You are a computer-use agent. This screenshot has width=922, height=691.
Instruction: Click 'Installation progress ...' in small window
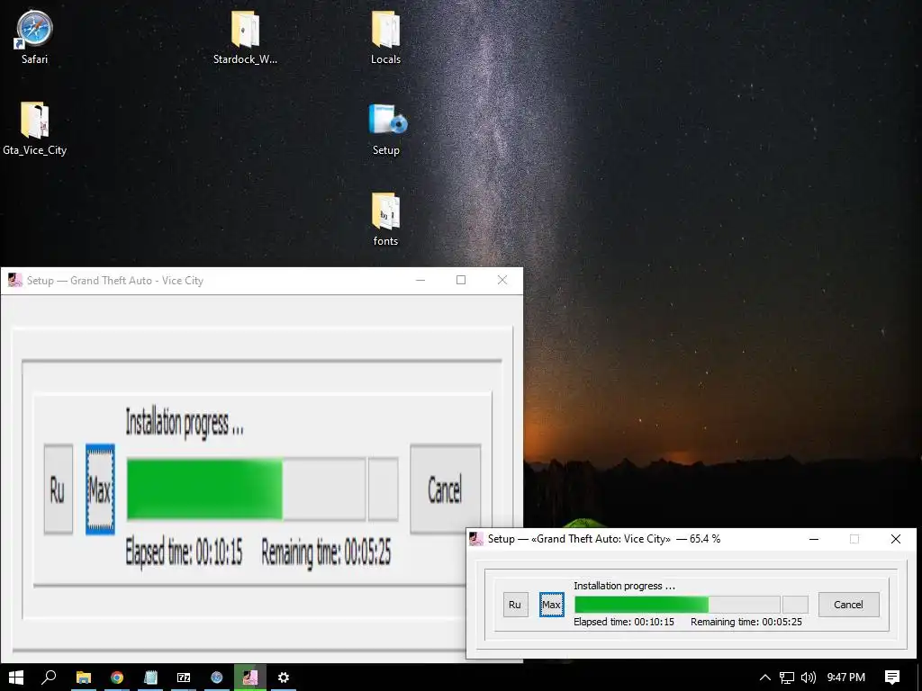(x=625, y=586)
